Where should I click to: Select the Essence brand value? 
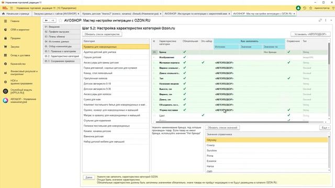266,161
